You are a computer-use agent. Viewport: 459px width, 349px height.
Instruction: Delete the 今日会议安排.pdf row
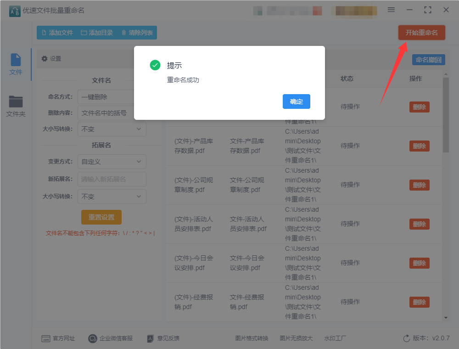420,263
